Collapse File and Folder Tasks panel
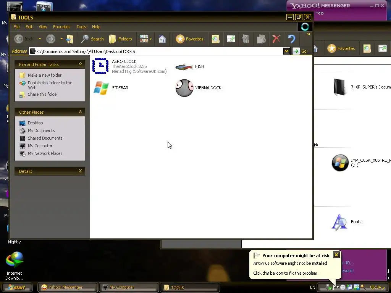 [80, 64]
